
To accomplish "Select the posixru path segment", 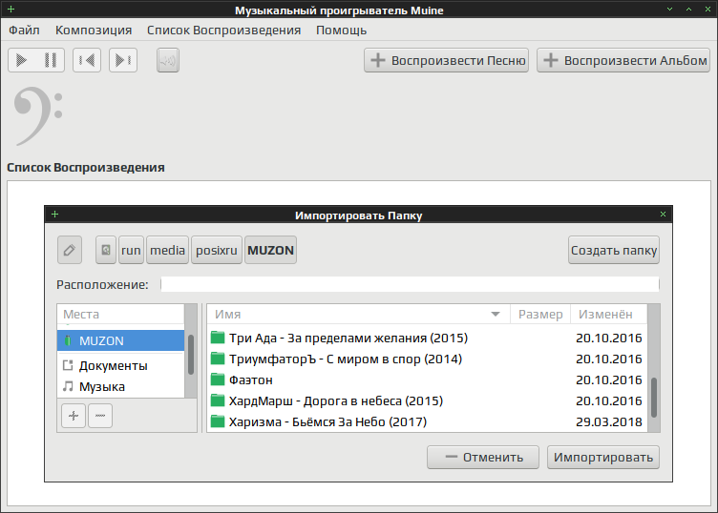I will point(216,250).
